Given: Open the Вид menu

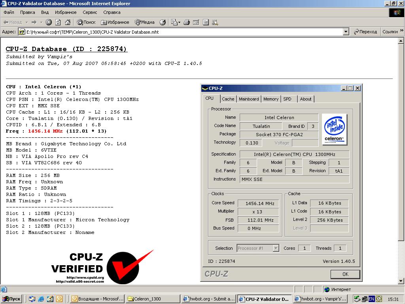Looking at the screenshot, I should point(45,12).
